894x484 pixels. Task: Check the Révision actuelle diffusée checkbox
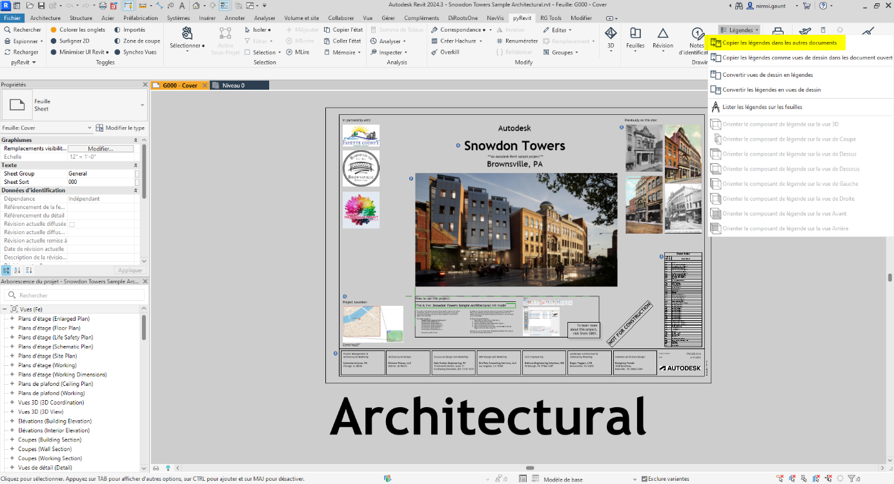click(x=72, y=225)
